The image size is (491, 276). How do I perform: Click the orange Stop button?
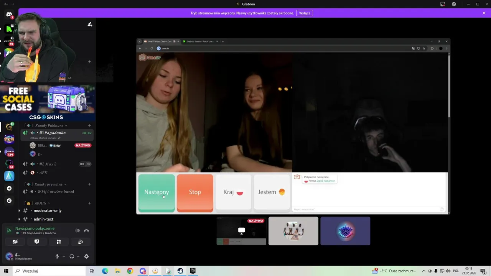point(195,192)
